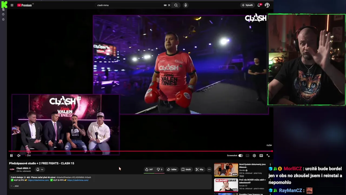Clear the search query with the X
The image size is (346, 195).
(169, 5)
